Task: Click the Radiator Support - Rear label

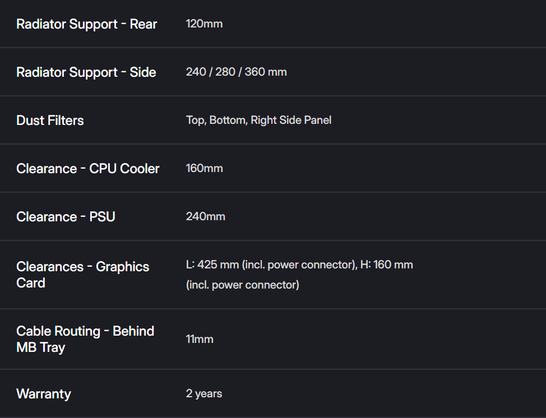Action: 86,24
